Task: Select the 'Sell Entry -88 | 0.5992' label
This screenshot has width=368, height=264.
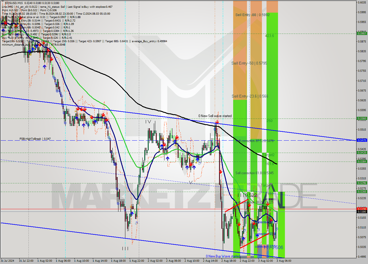Action: pos(252,15)
